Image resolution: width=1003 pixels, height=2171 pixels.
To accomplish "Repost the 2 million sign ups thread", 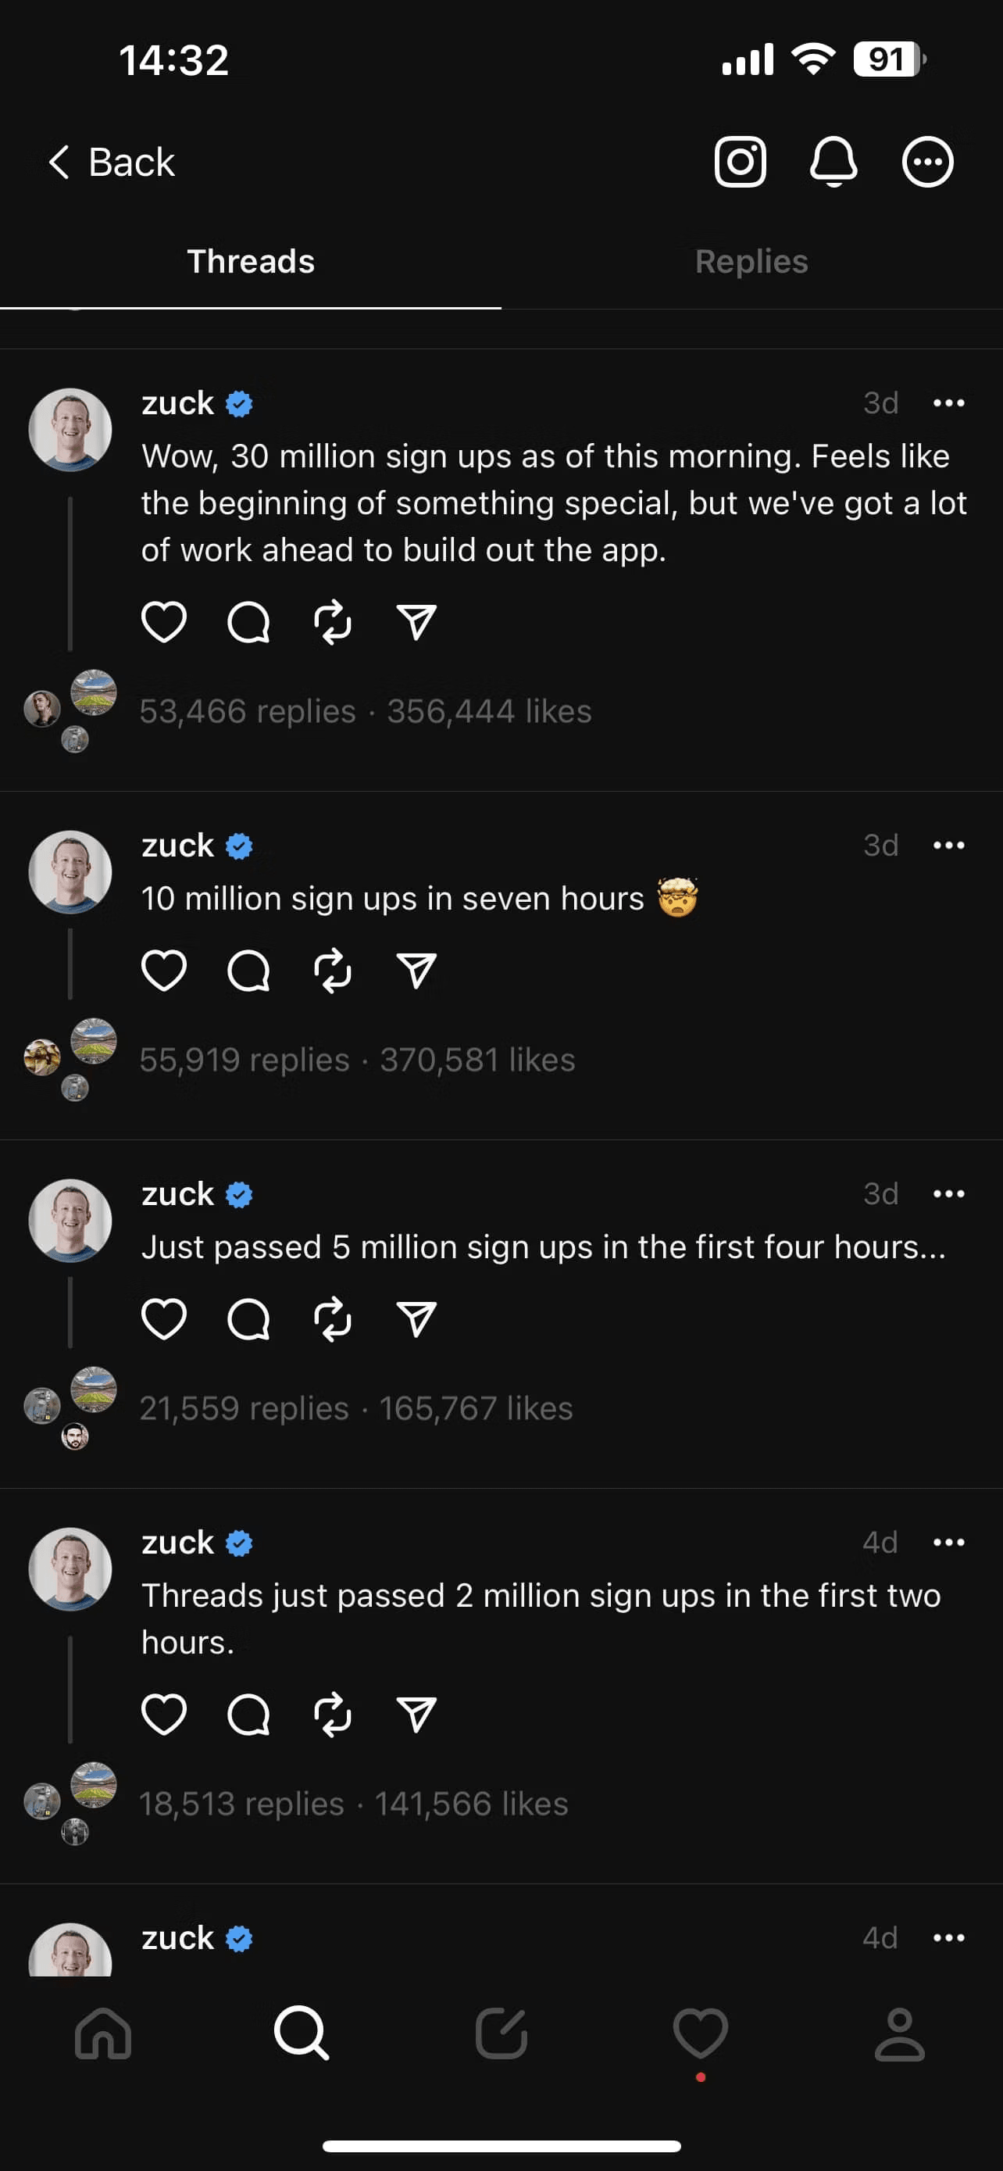I will (333, 1714).
